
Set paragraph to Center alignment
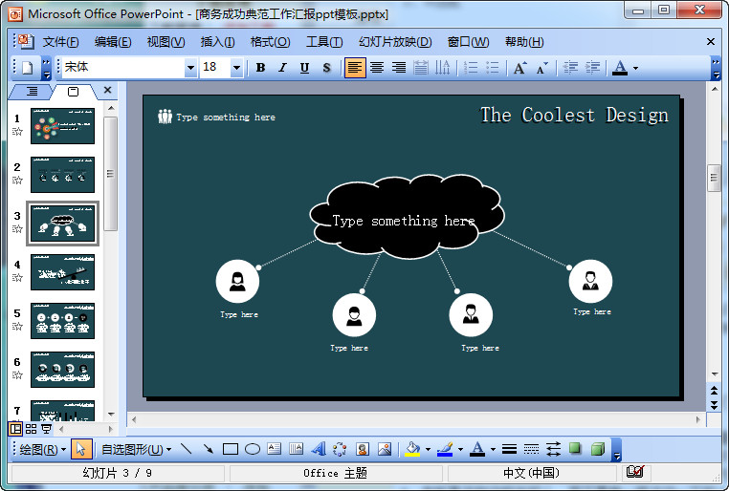377,68
